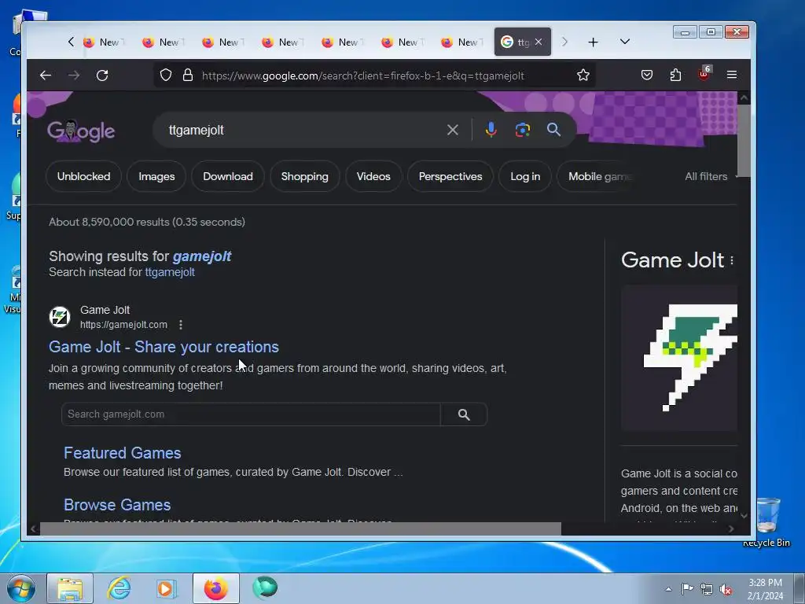Screen dimensions: 805x604
Task: Start voice search microphone icon
Action: 491,130
